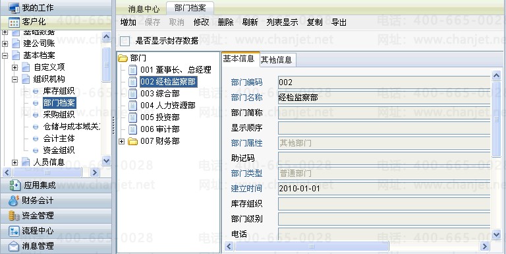Click the 刷新 toolbar button

tap(250, 22)
